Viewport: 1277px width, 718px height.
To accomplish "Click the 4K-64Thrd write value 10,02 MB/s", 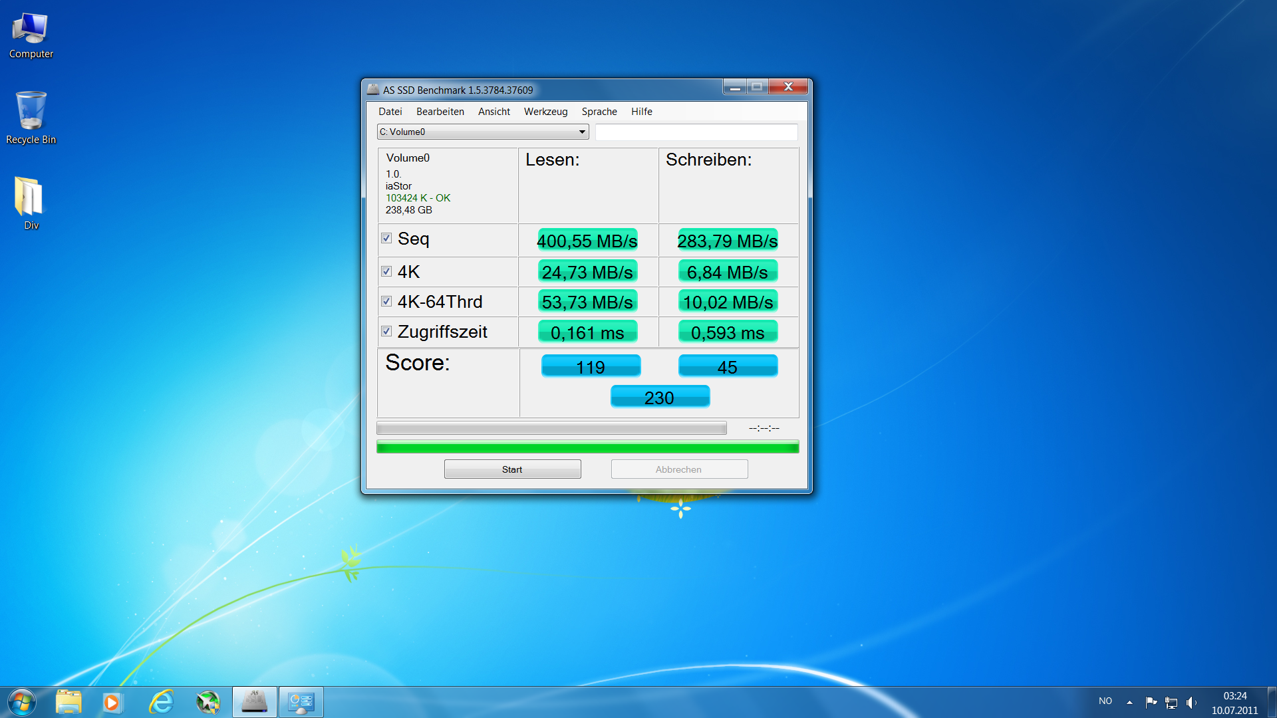I will (728, 302).
